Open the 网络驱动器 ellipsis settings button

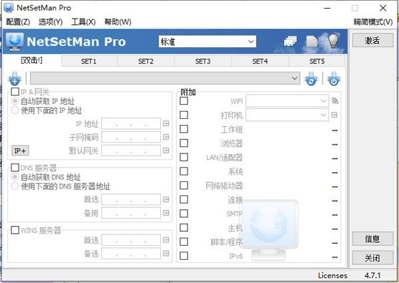(x=335, y=187)
